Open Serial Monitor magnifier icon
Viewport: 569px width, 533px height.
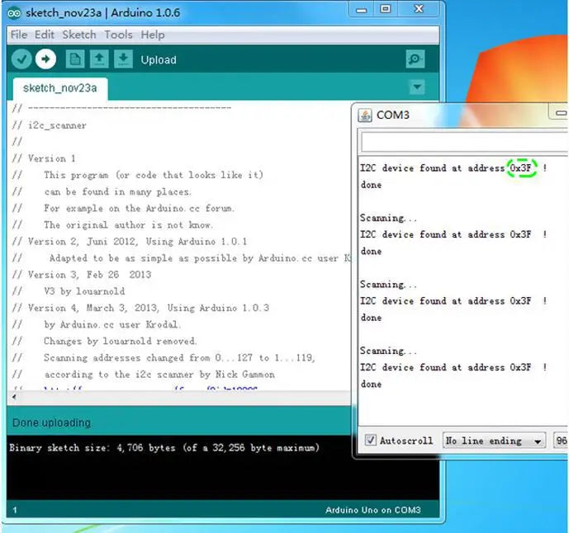(x=415, y=59)
